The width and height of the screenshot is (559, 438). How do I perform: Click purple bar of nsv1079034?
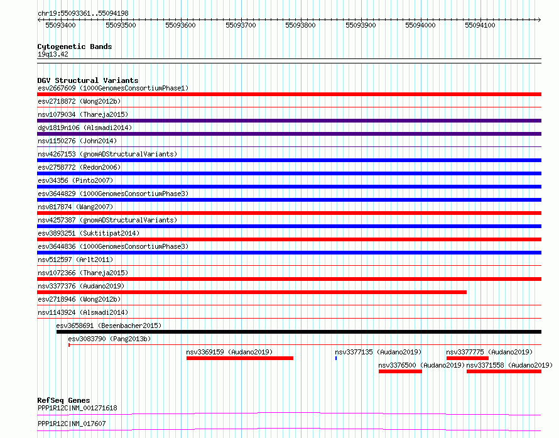pos(289,121)
